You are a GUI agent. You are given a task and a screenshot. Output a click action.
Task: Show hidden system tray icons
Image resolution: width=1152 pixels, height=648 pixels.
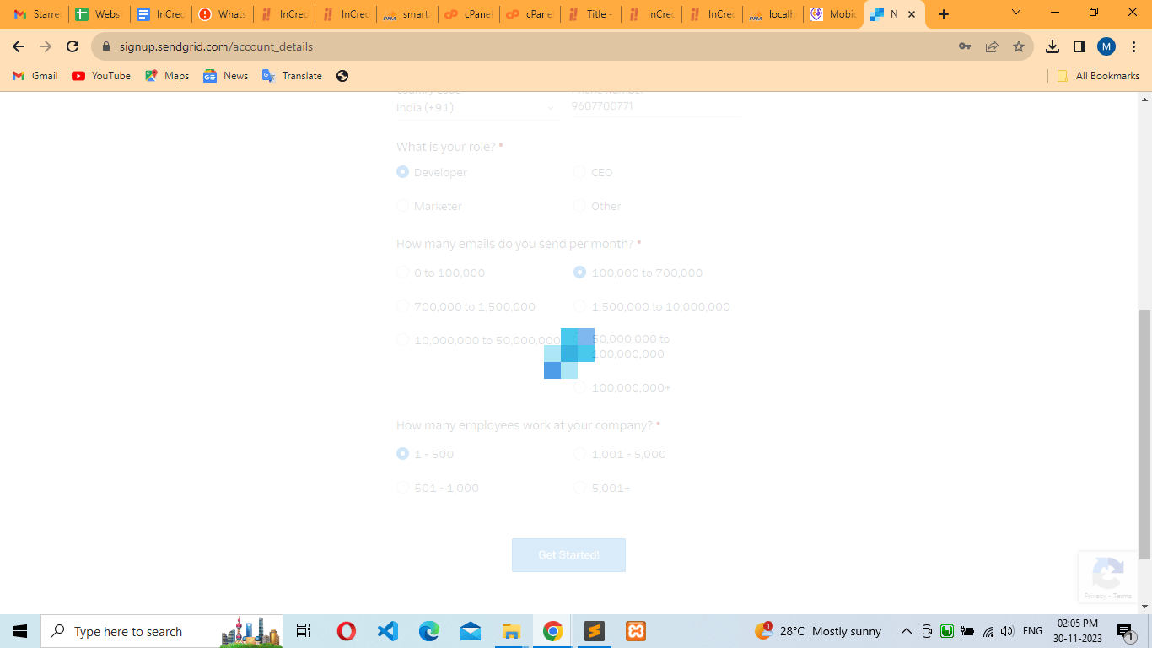907,631
